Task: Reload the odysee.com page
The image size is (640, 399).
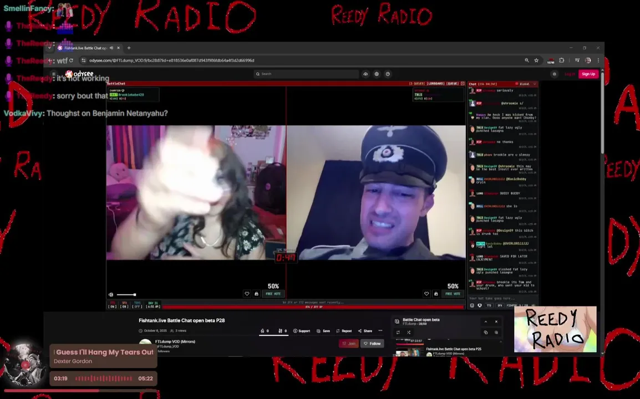Action: pyautogui.click(x=71, y=60)
